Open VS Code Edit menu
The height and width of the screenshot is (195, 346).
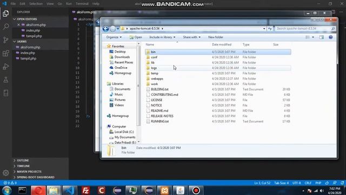pyautogui.click(x=22, y=4)
